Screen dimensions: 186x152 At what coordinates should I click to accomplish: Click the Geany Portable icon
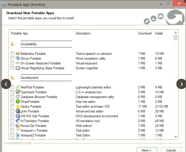pos(18,106)
